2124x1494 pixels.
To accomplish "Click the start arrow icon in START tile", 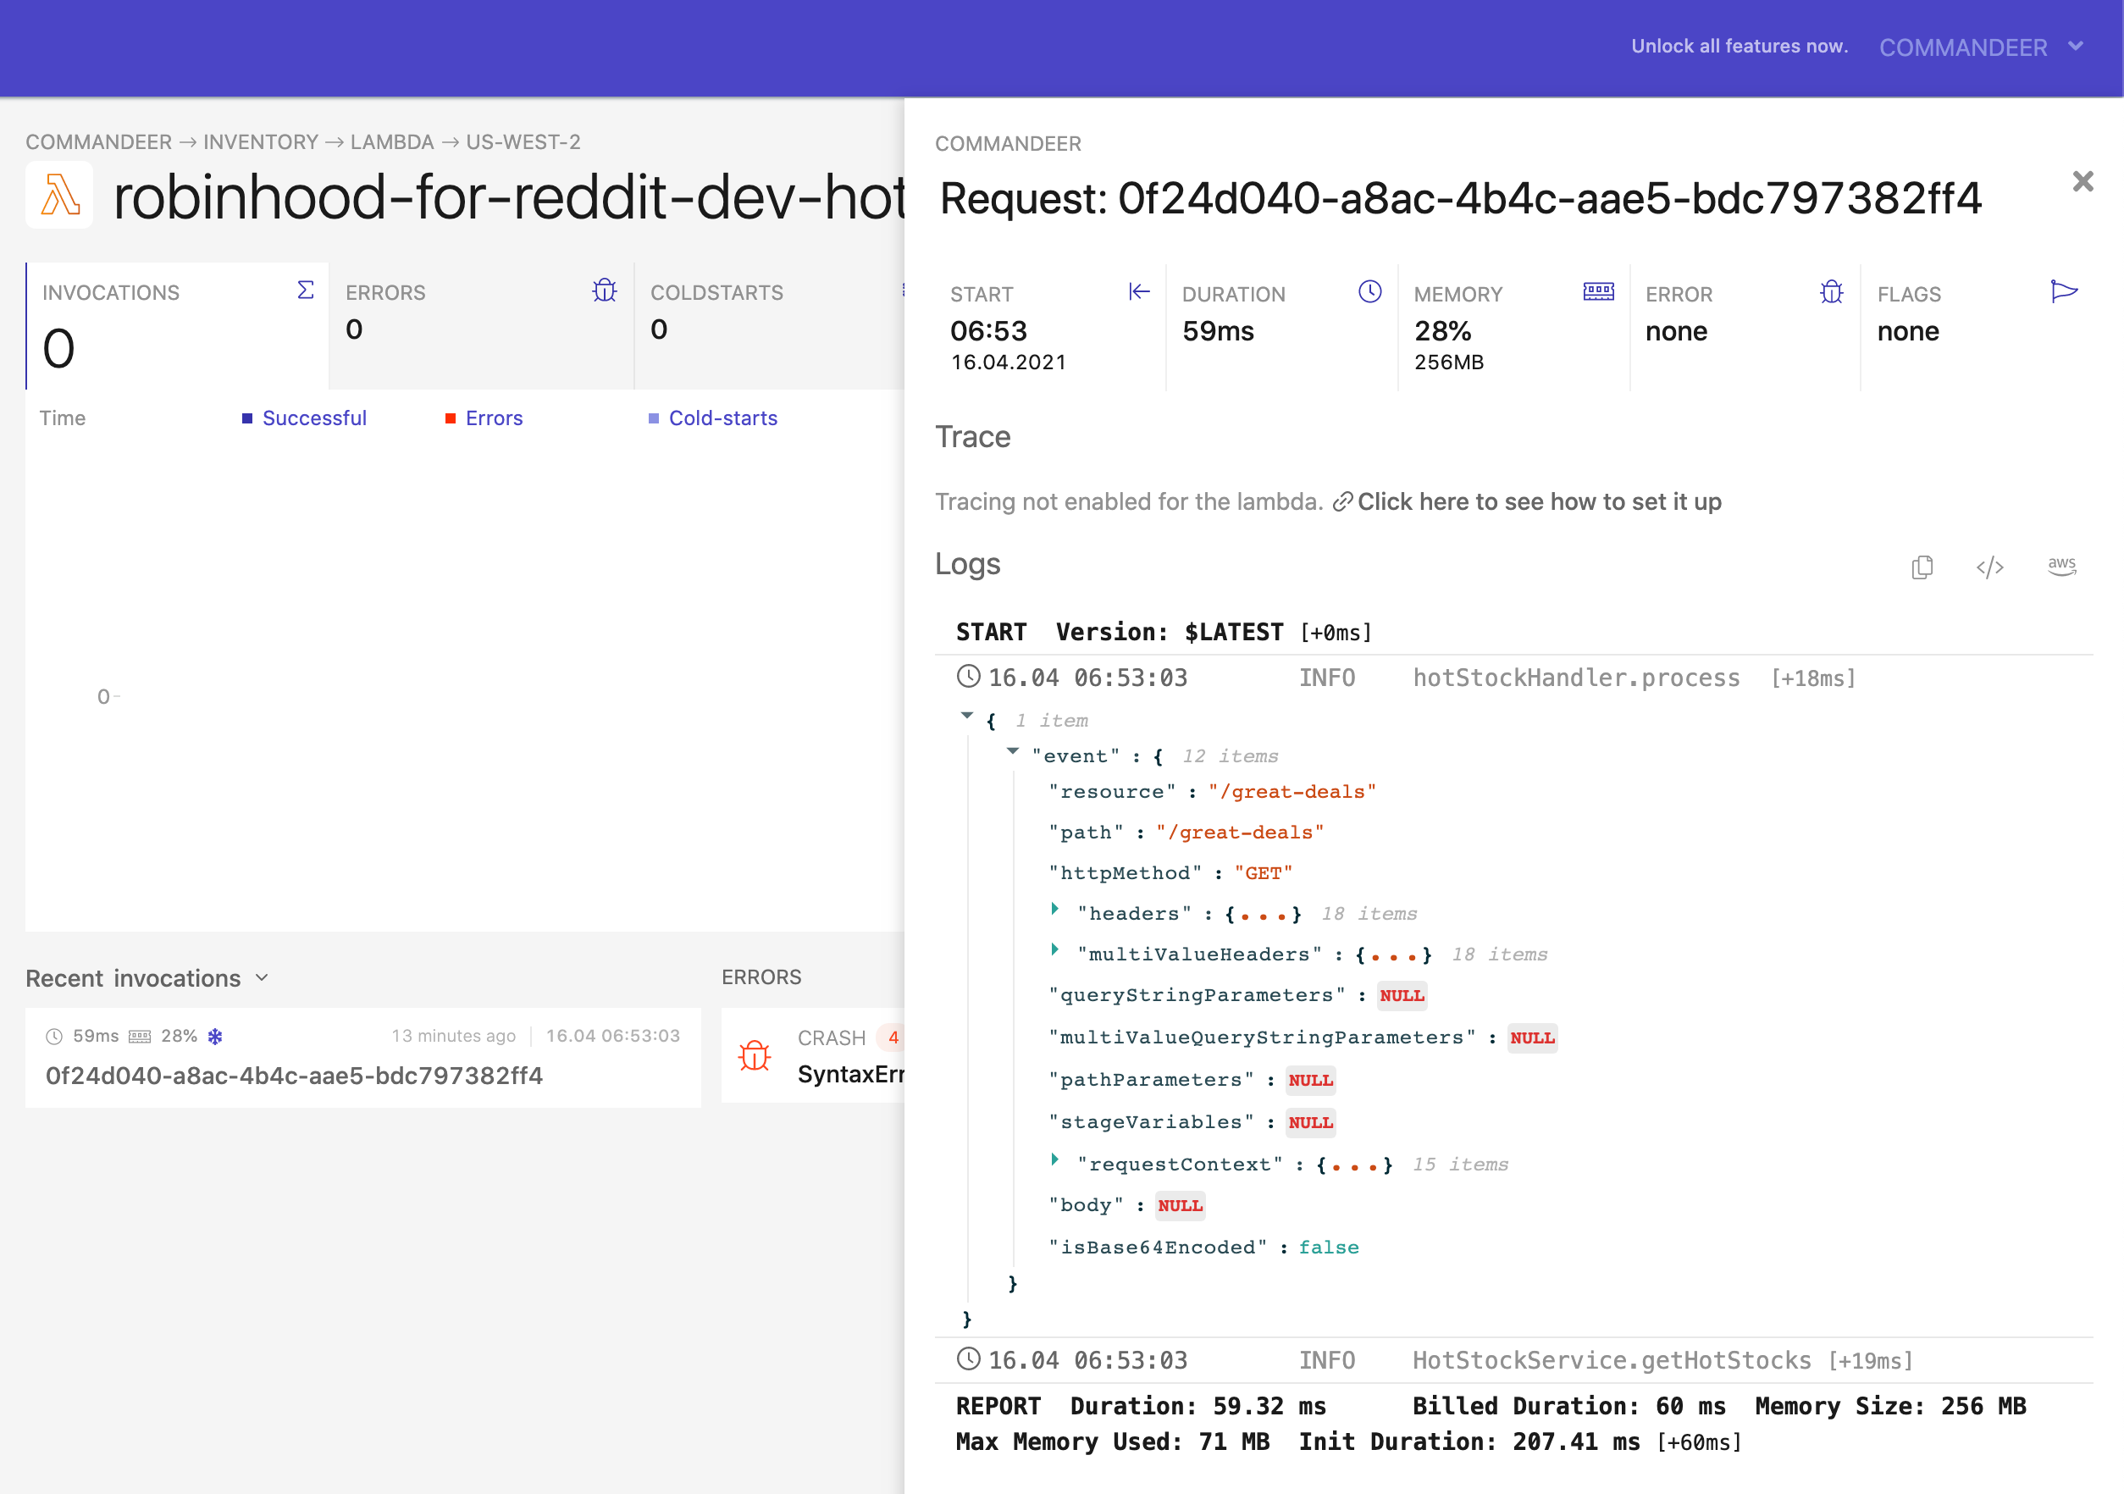I will click(1139, 292).
